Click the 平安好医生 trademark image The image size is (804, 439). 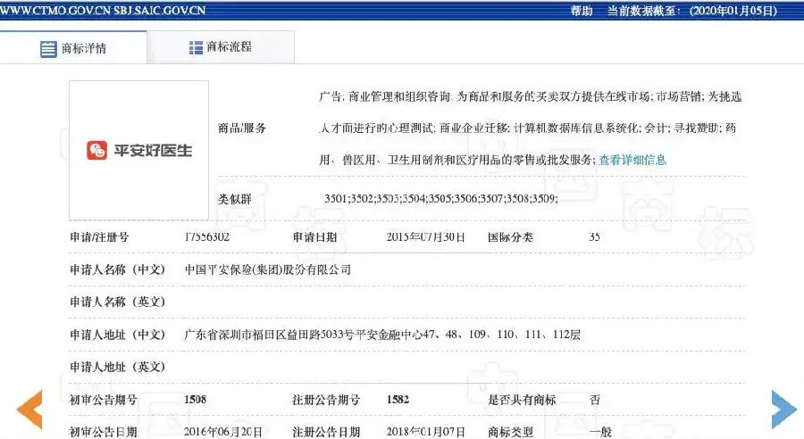coord(139,150)
